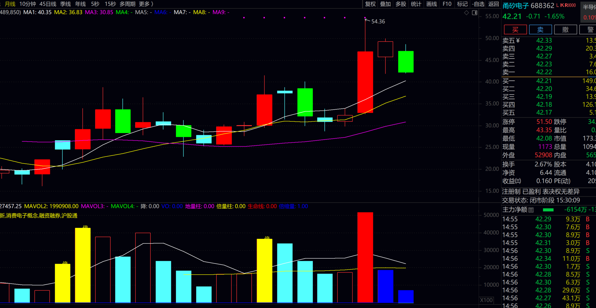The height and width of the screenshot is (308, 596).
Task: Switch to the 季线 quarterly chart tab
Action: pos(65,4)
